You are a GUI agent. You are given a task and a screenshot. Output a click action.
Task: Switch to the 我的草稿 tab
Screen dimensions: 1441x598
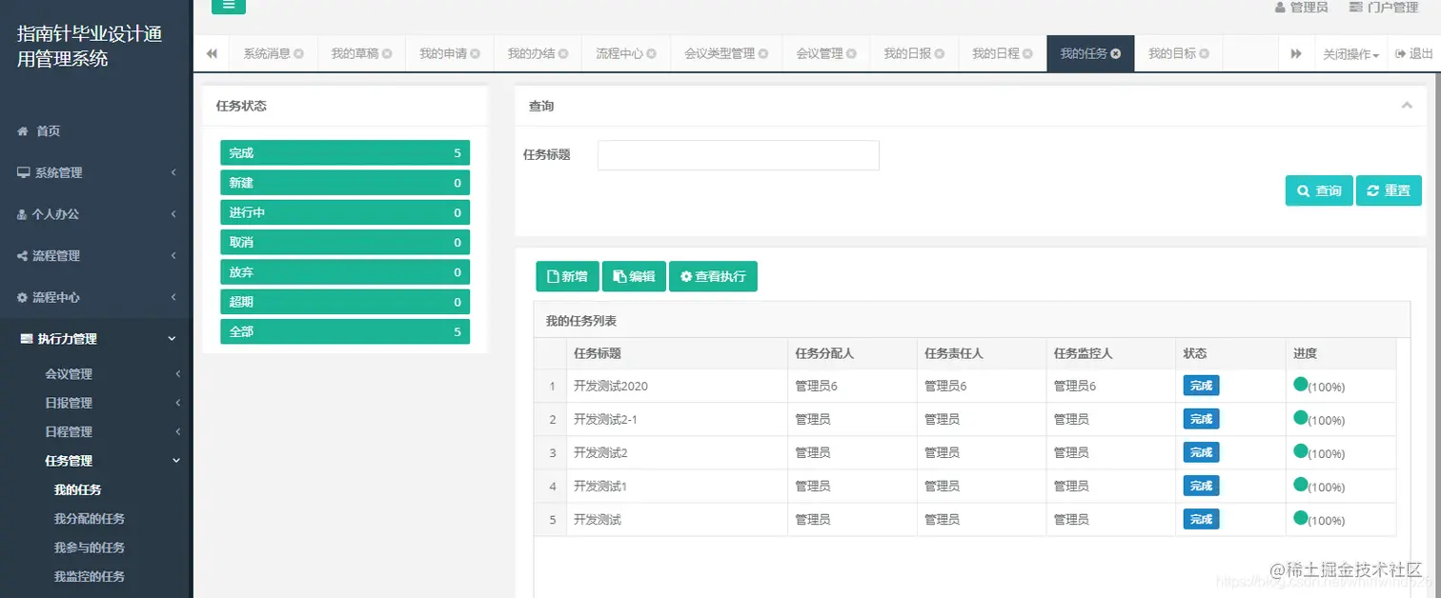pos(355,54)
